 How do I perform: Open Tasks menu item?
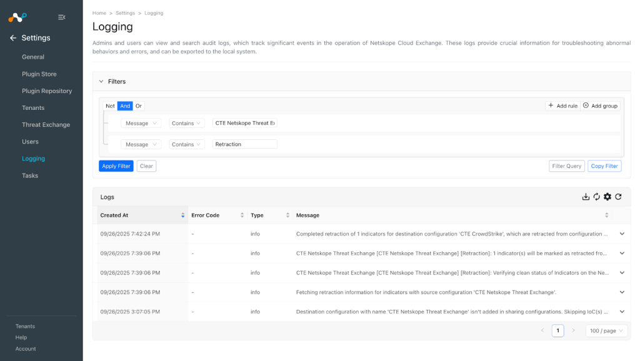point(30,176)
